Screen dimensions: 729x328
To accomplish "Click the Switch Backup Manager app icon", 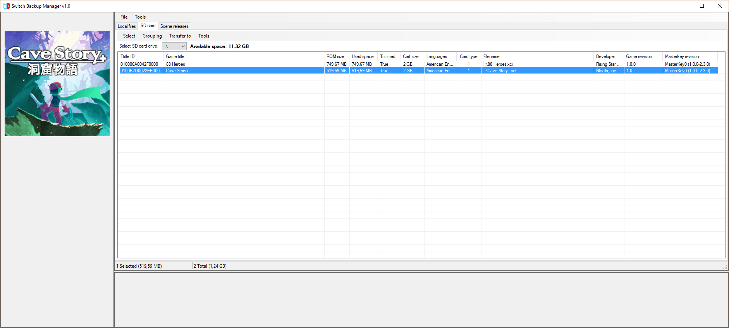I will [6, 6].
